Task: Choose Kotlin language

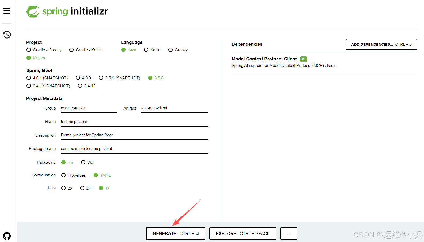Action: tap(152, 50)
